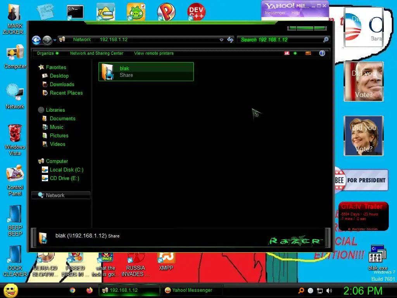Select Favorites in the navigation pane

(56, 67)
